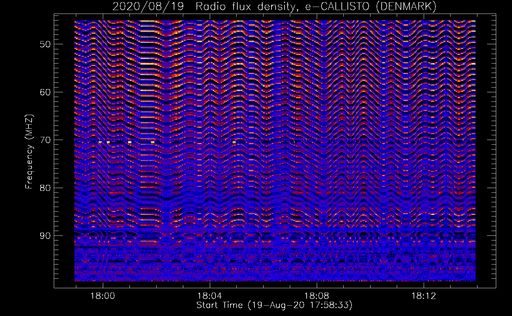Click the "18:12" time tick label
This screenshot has height=316, width=512.
[423, 296]
